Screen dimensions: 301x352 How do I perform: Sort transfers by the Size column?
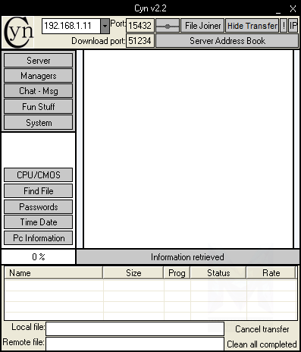[x=133, y=273]
